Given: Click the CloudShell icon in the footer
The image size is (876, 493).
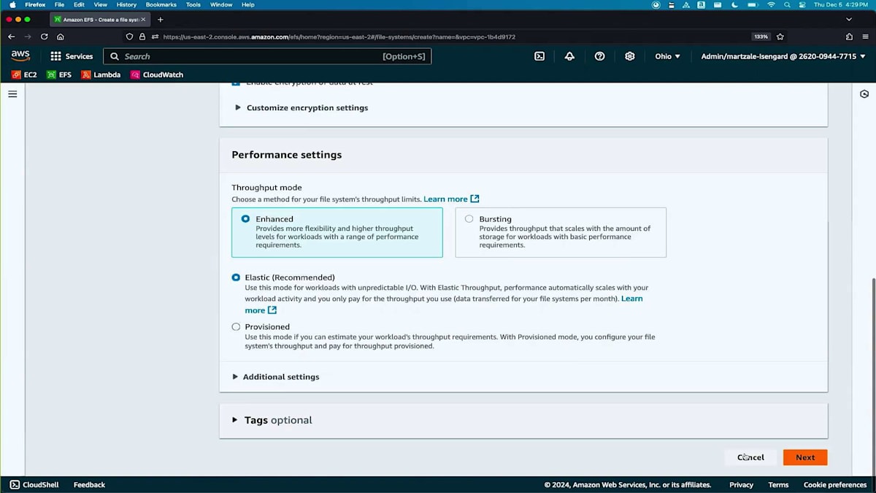Looking at the screenshot, I should point(15,485).
